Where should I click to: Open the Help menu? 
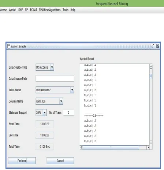tap(73, 10)
